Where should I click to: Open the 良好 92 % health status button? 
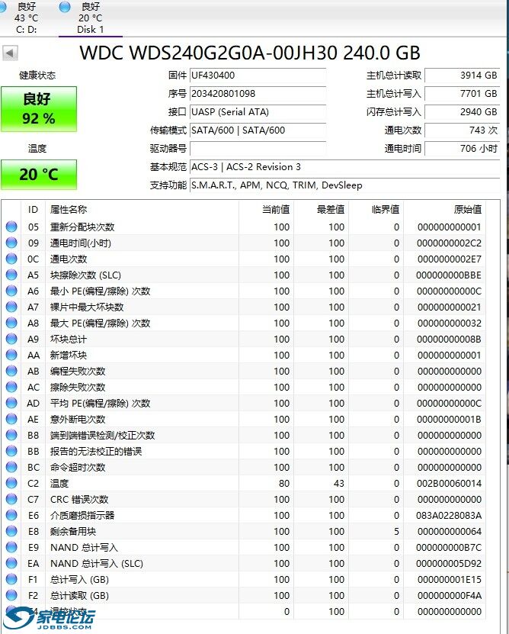coord(39,109)
